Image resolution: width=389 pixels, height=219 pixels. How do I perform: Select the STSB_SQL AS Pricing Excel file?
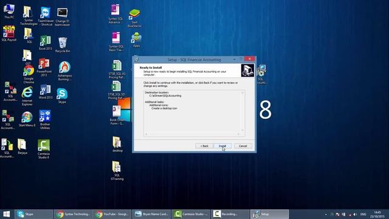pos(117,69)
